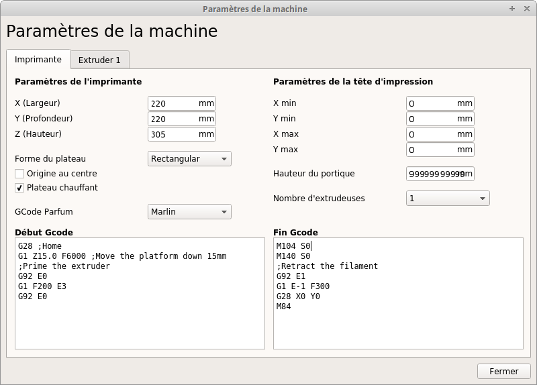Screen dimensions: 537x385
Task: Click the Fermer button
Action: point(504,372)
